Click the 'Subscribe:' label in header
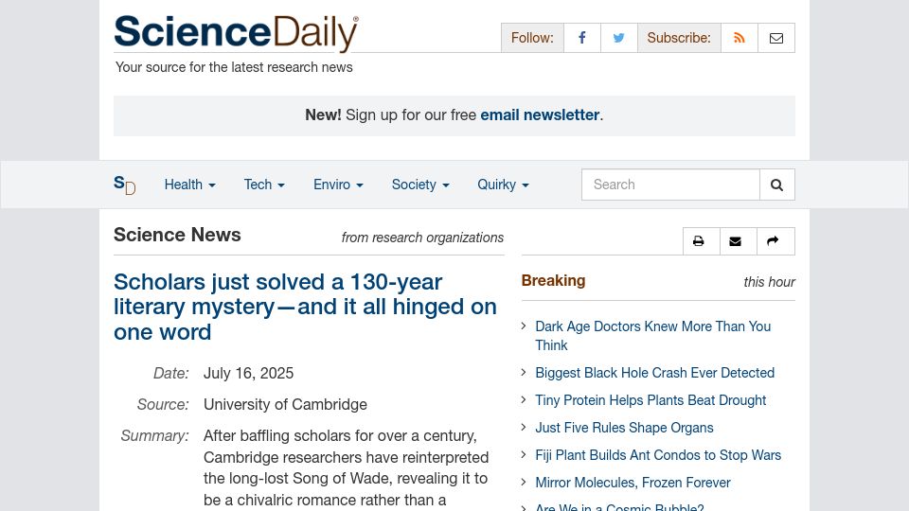 [679, 38]
